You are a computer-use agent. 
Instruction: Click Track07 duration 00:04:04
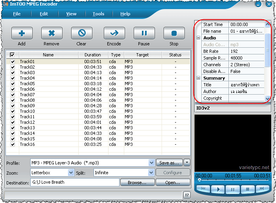coord(93,95)
